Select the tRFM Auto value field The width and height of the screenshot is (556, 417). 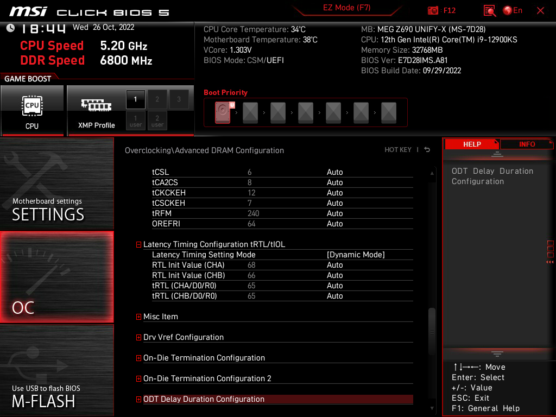[x=334, y=213]
